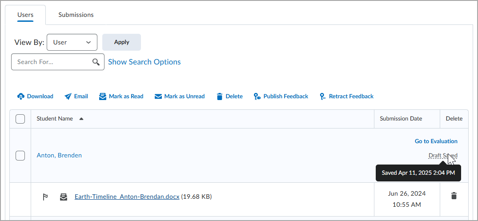Screen dimensions: 478x221
Task: Click the Apply button
Action: [x=122, y=42]
